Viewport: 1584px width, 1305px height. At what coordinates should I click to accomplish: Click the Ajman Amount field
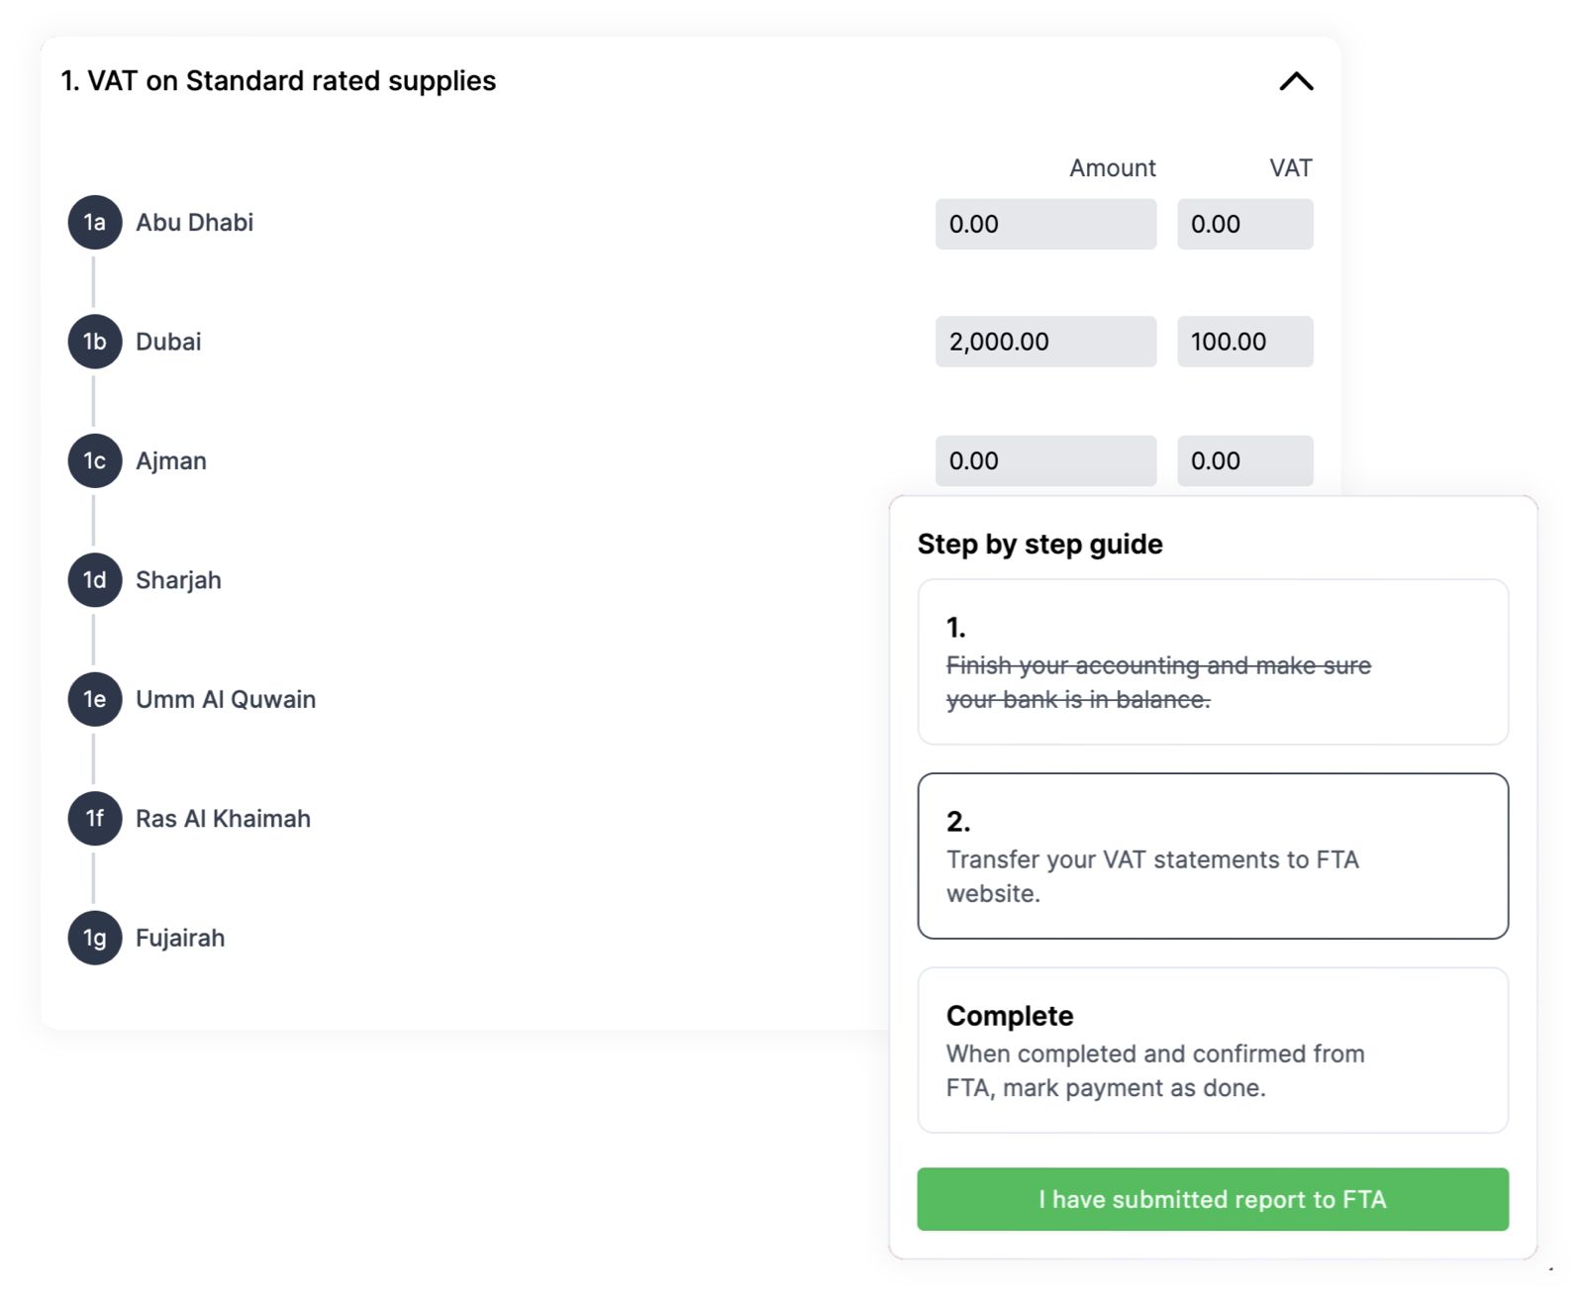click(1044, 460)
